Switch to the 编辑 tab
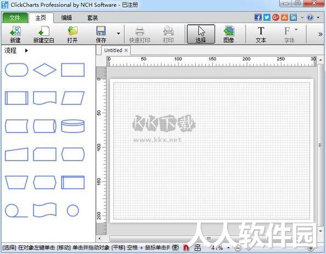The width and height of the screenshot is (326, 254). 67,18
